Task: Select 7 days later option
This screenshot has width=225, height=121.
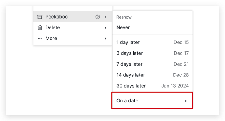Action: [x=153, y=64]
